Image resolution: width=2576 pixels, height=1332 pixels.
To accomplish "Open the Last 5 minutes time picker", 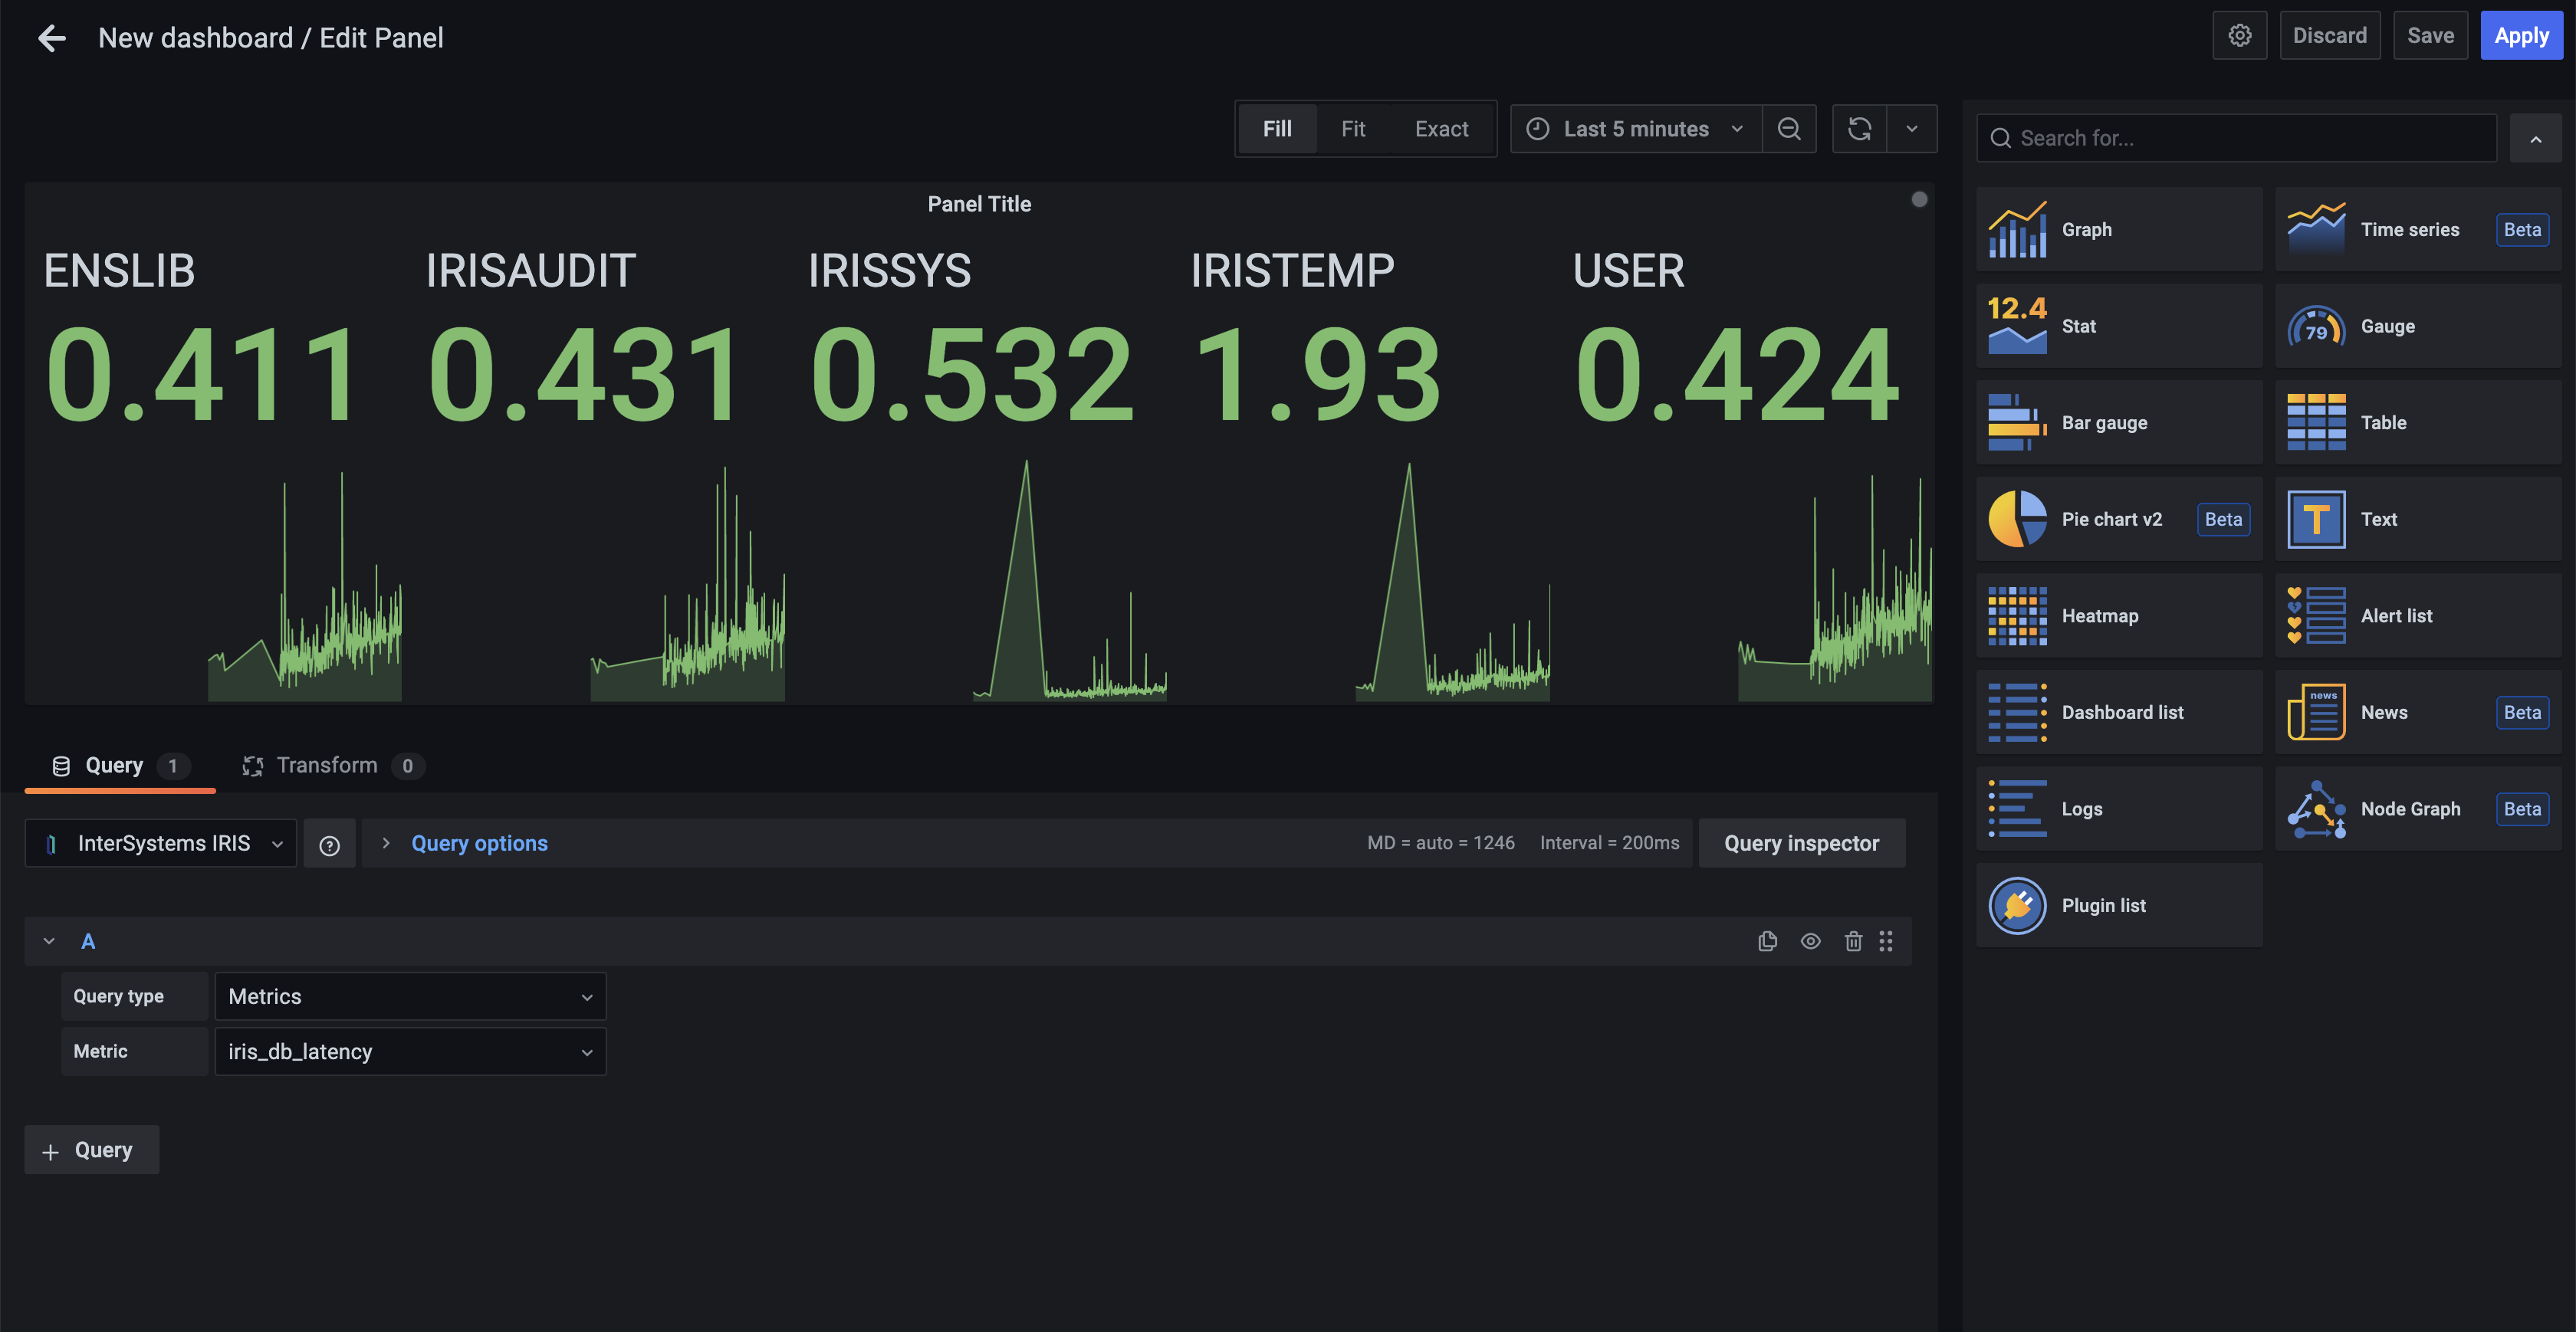I will pyautogui.click(x=1635, y=129).
